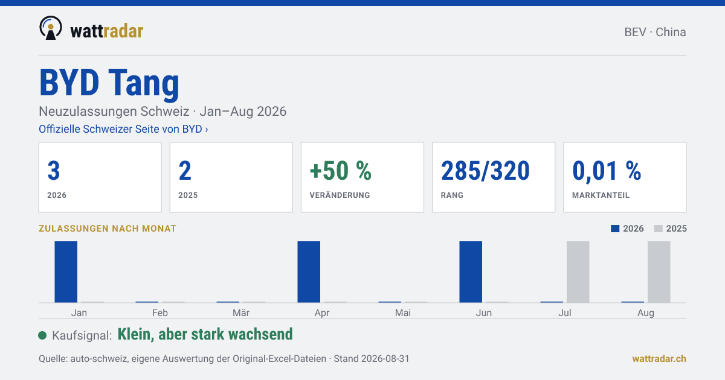This screenshot has height=380, width=725.
Task: Click the Klein, aber stark wachsend text
Action: pos(205,334)
